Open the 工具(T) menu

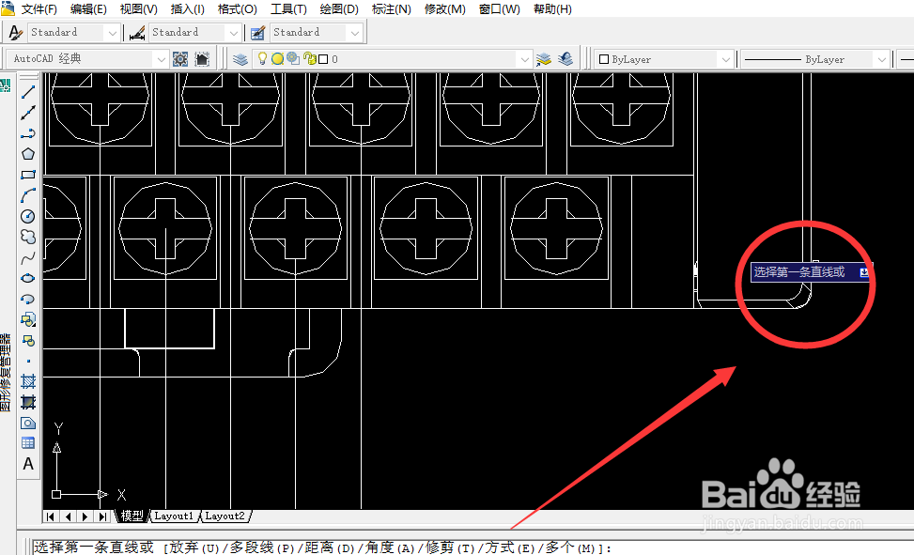point(288,9)
